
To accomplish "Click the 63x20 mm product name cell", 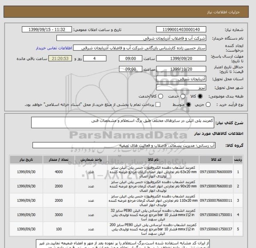I will [x=153, y=172].
